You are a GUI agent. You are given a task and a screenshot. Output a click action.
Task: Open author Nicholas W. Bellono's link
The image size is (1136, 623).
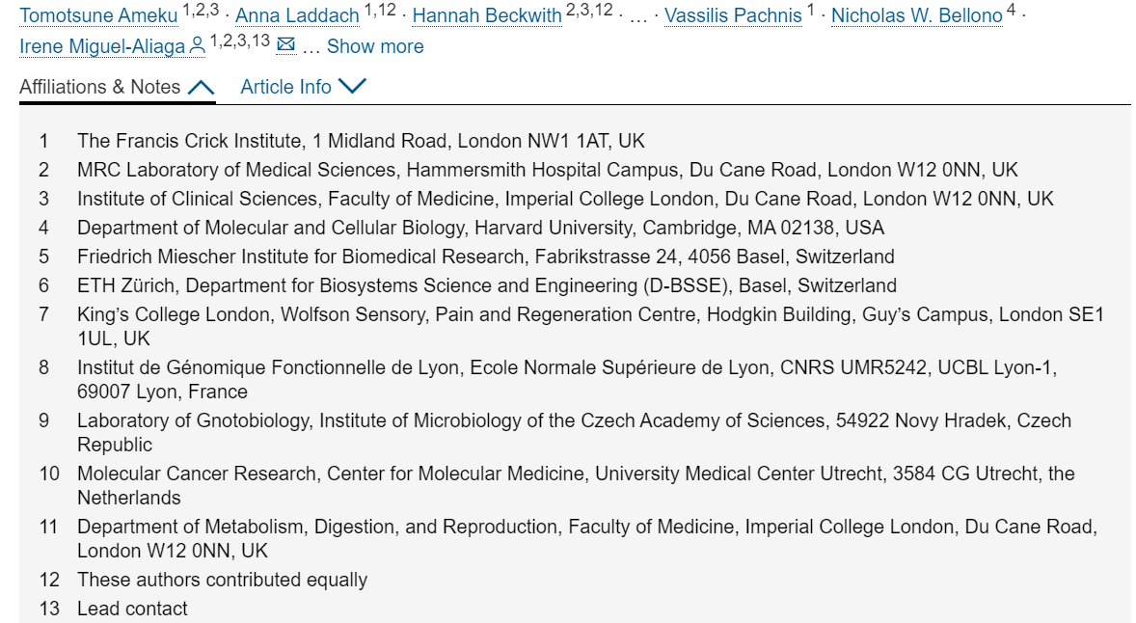coord(916,15)
